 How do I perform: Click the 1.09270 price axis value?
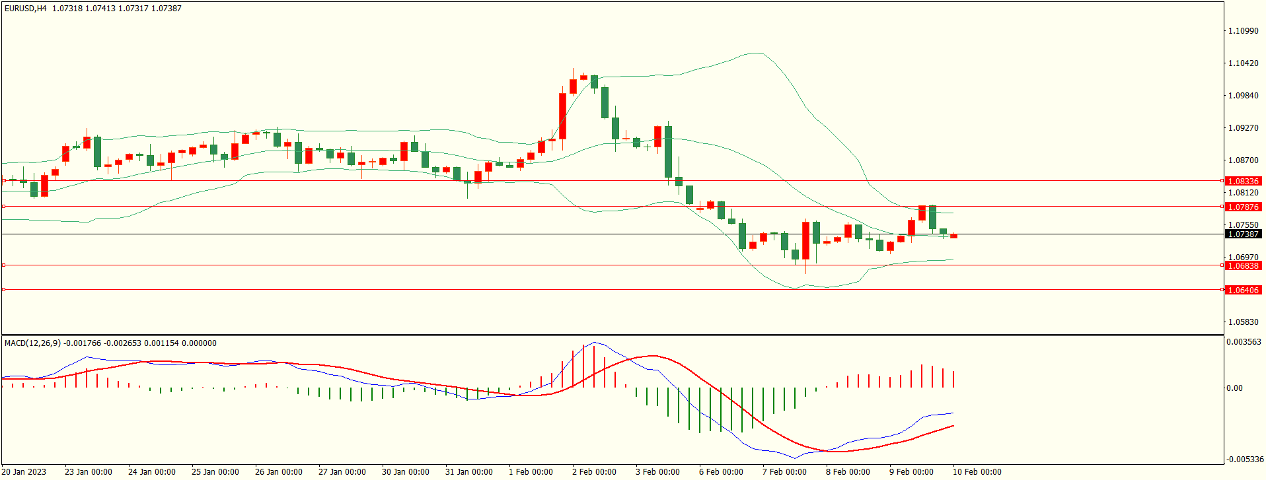click(x=1243, y=128)
